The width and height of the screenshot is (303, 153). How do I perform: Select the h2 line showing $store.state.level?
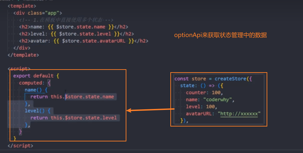click(x=76, y=34)
